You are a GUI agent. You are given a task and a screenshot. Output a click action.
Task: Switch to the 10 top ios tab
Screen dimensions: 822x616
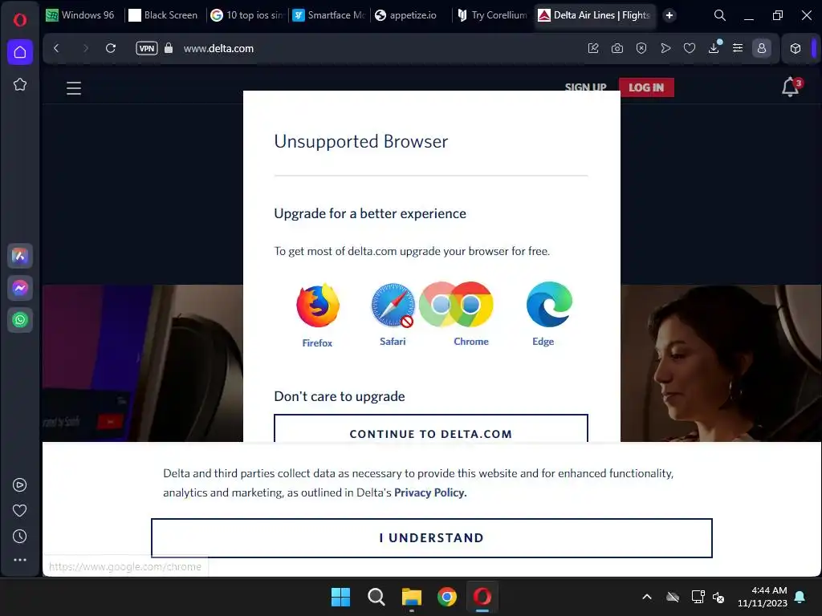click(x=247, y=15)
